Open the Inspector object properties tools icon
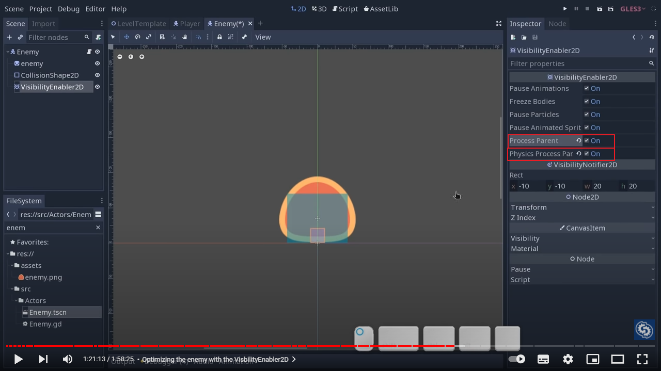 tap(652, 51)
